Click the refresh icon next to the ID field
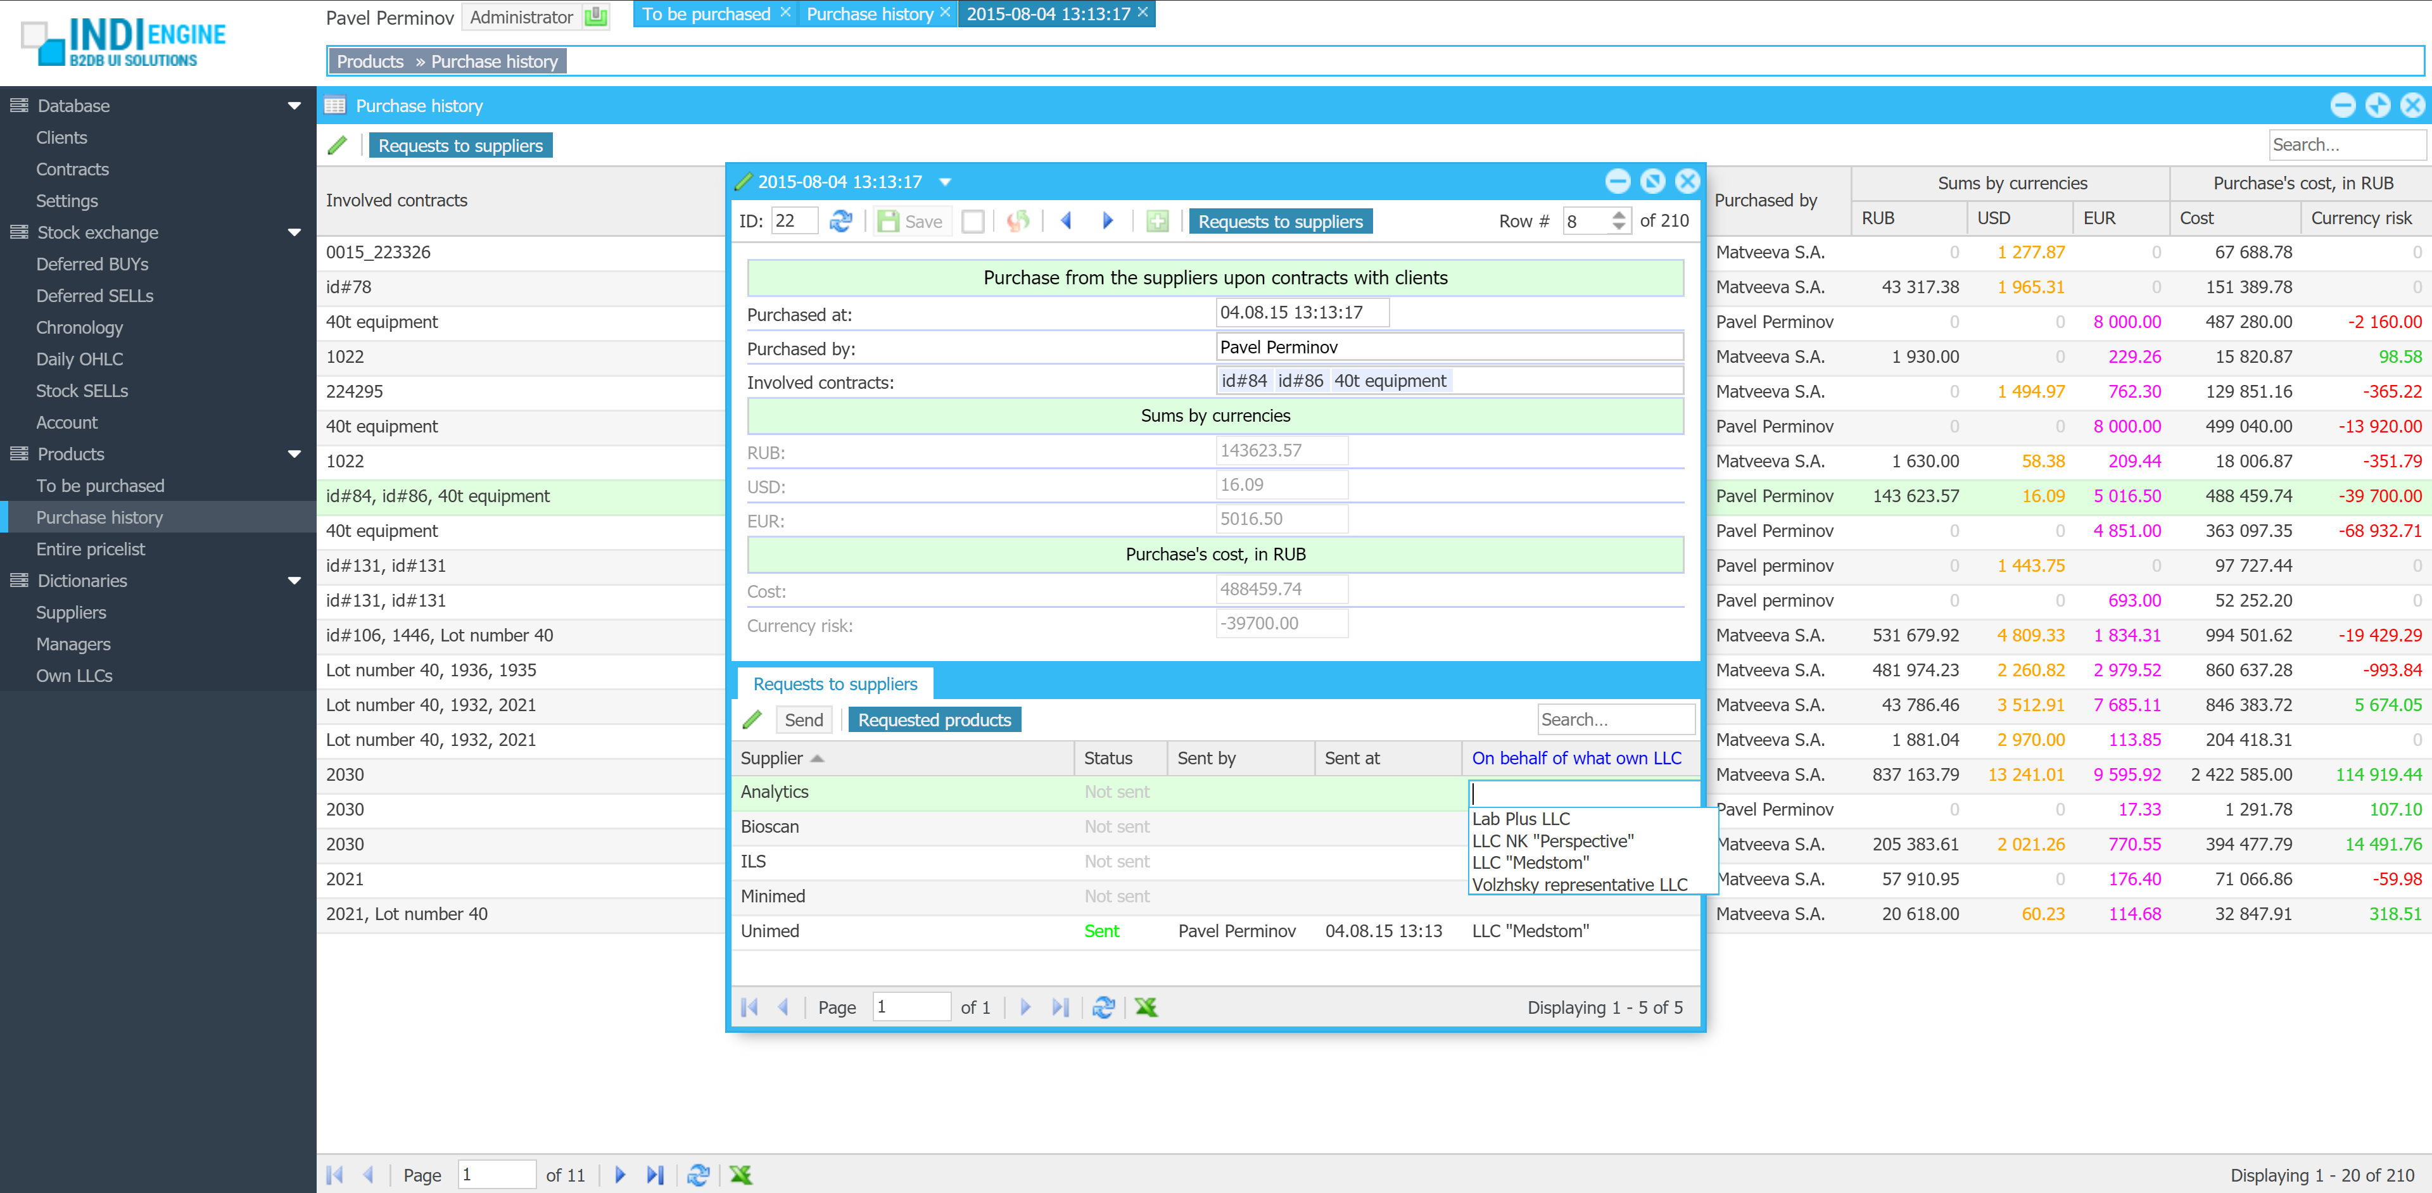Screen dimensions: 2432x1193 tap(840, 221)
